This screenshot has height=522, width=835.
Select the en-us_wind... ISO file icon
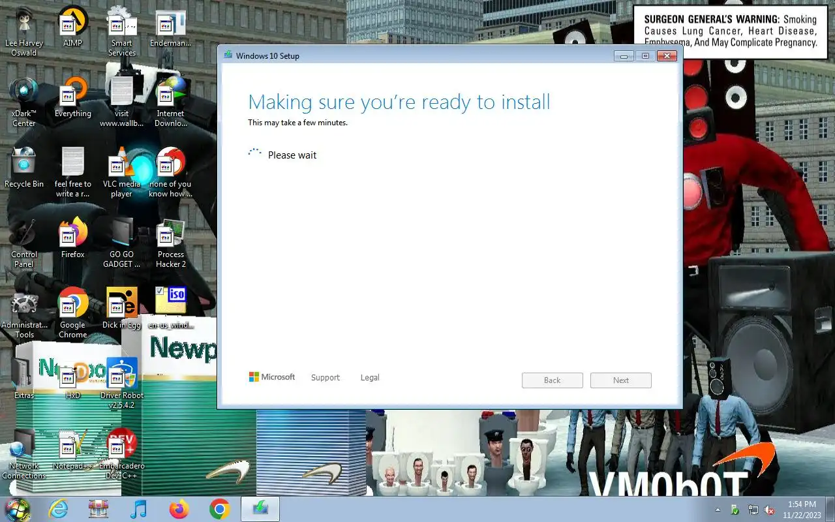pyautogui.click(x=171, y=308)
